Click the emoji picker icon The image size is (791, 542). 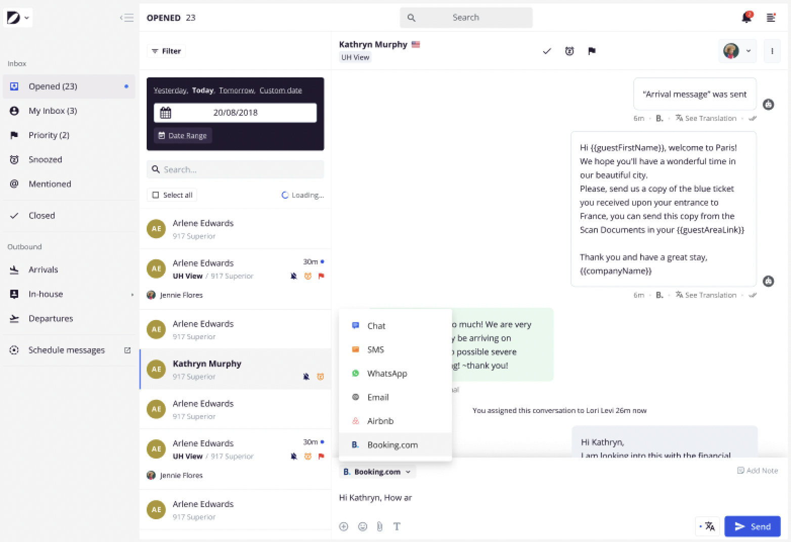click(363, 526)
